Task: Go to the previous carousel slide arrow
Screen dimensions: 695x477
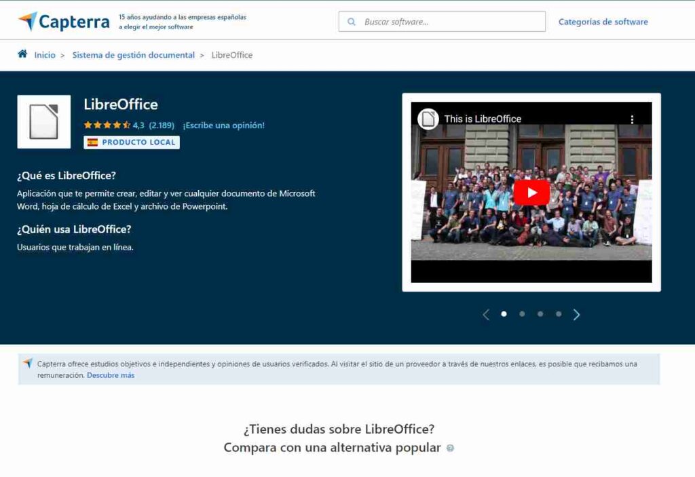Action: point(486,314)
